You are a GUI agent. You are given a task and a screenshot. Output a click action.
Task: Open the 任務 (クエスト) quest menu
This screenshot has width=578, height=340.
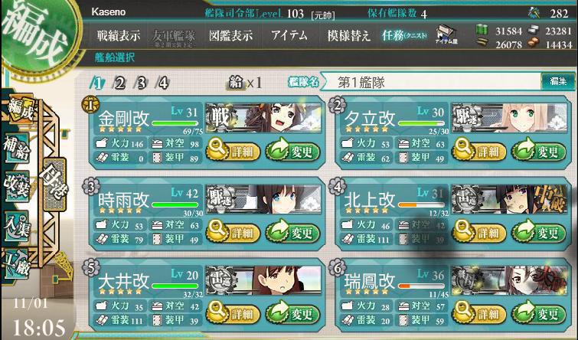point(405,35)
